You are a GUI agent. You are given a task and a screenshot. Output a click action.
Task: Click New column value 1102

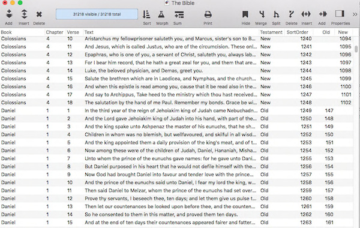click(x=346, y=103)
